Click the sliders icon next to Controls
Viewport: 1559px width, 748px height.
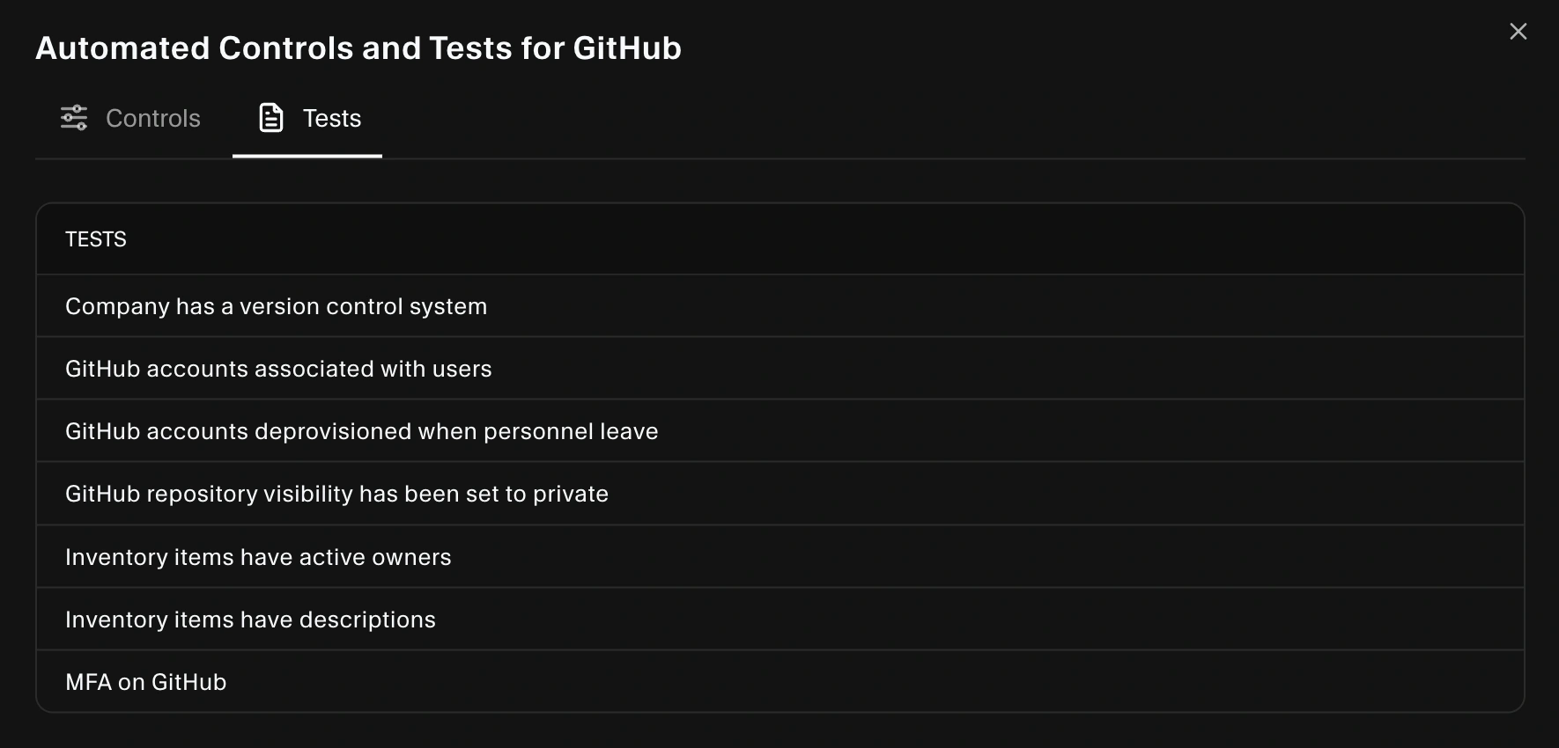pos(75,117)
